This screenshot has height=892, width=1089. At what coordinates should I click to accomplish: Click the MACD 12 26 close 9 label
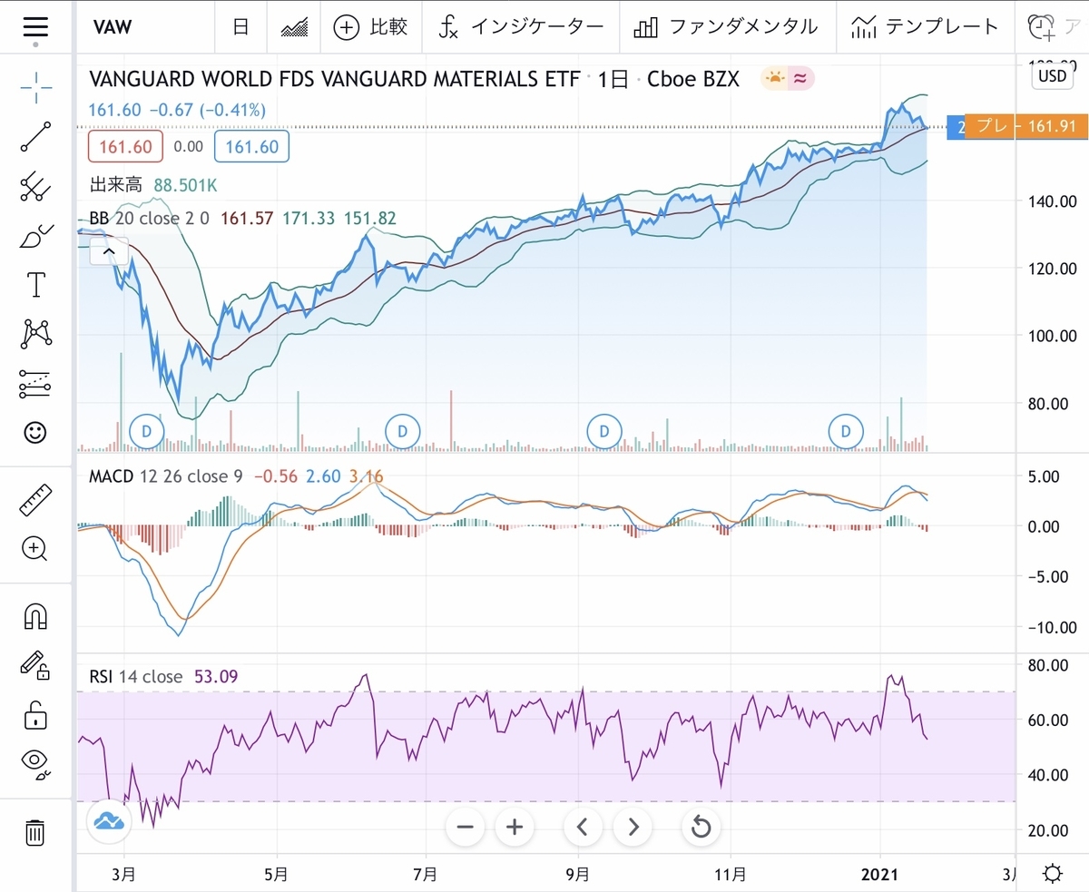(166, 475)
